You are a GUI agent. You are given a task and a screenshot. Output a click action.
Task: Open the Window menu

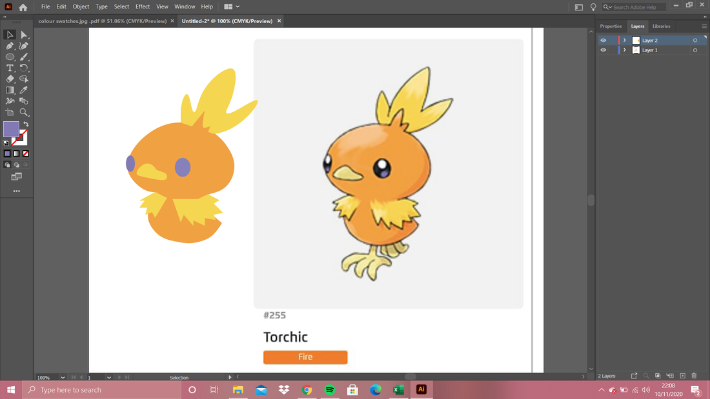pos(185,7)
